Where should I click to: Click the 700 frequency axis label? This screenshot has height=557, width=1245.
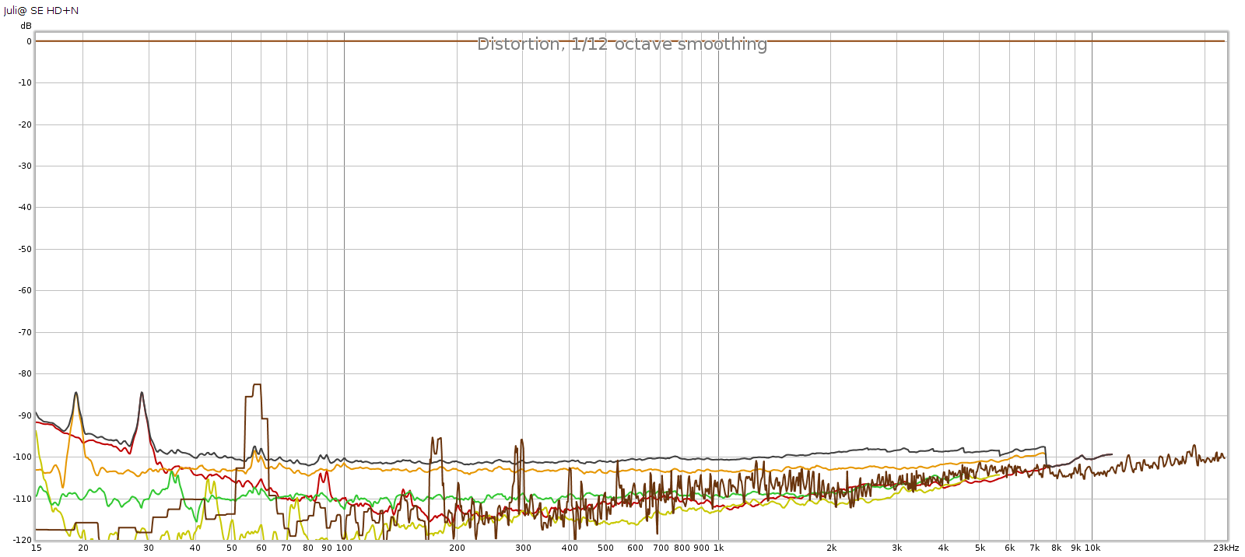click(x=661, y=548)
